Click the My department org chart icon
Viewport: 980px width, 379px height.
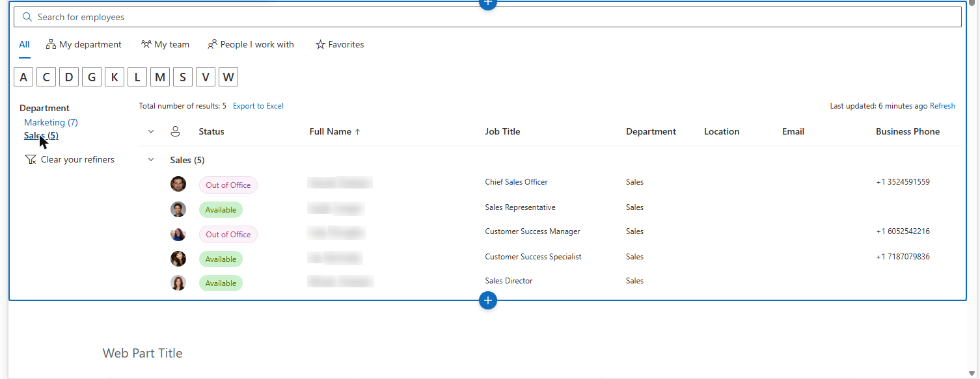[51, 44]
